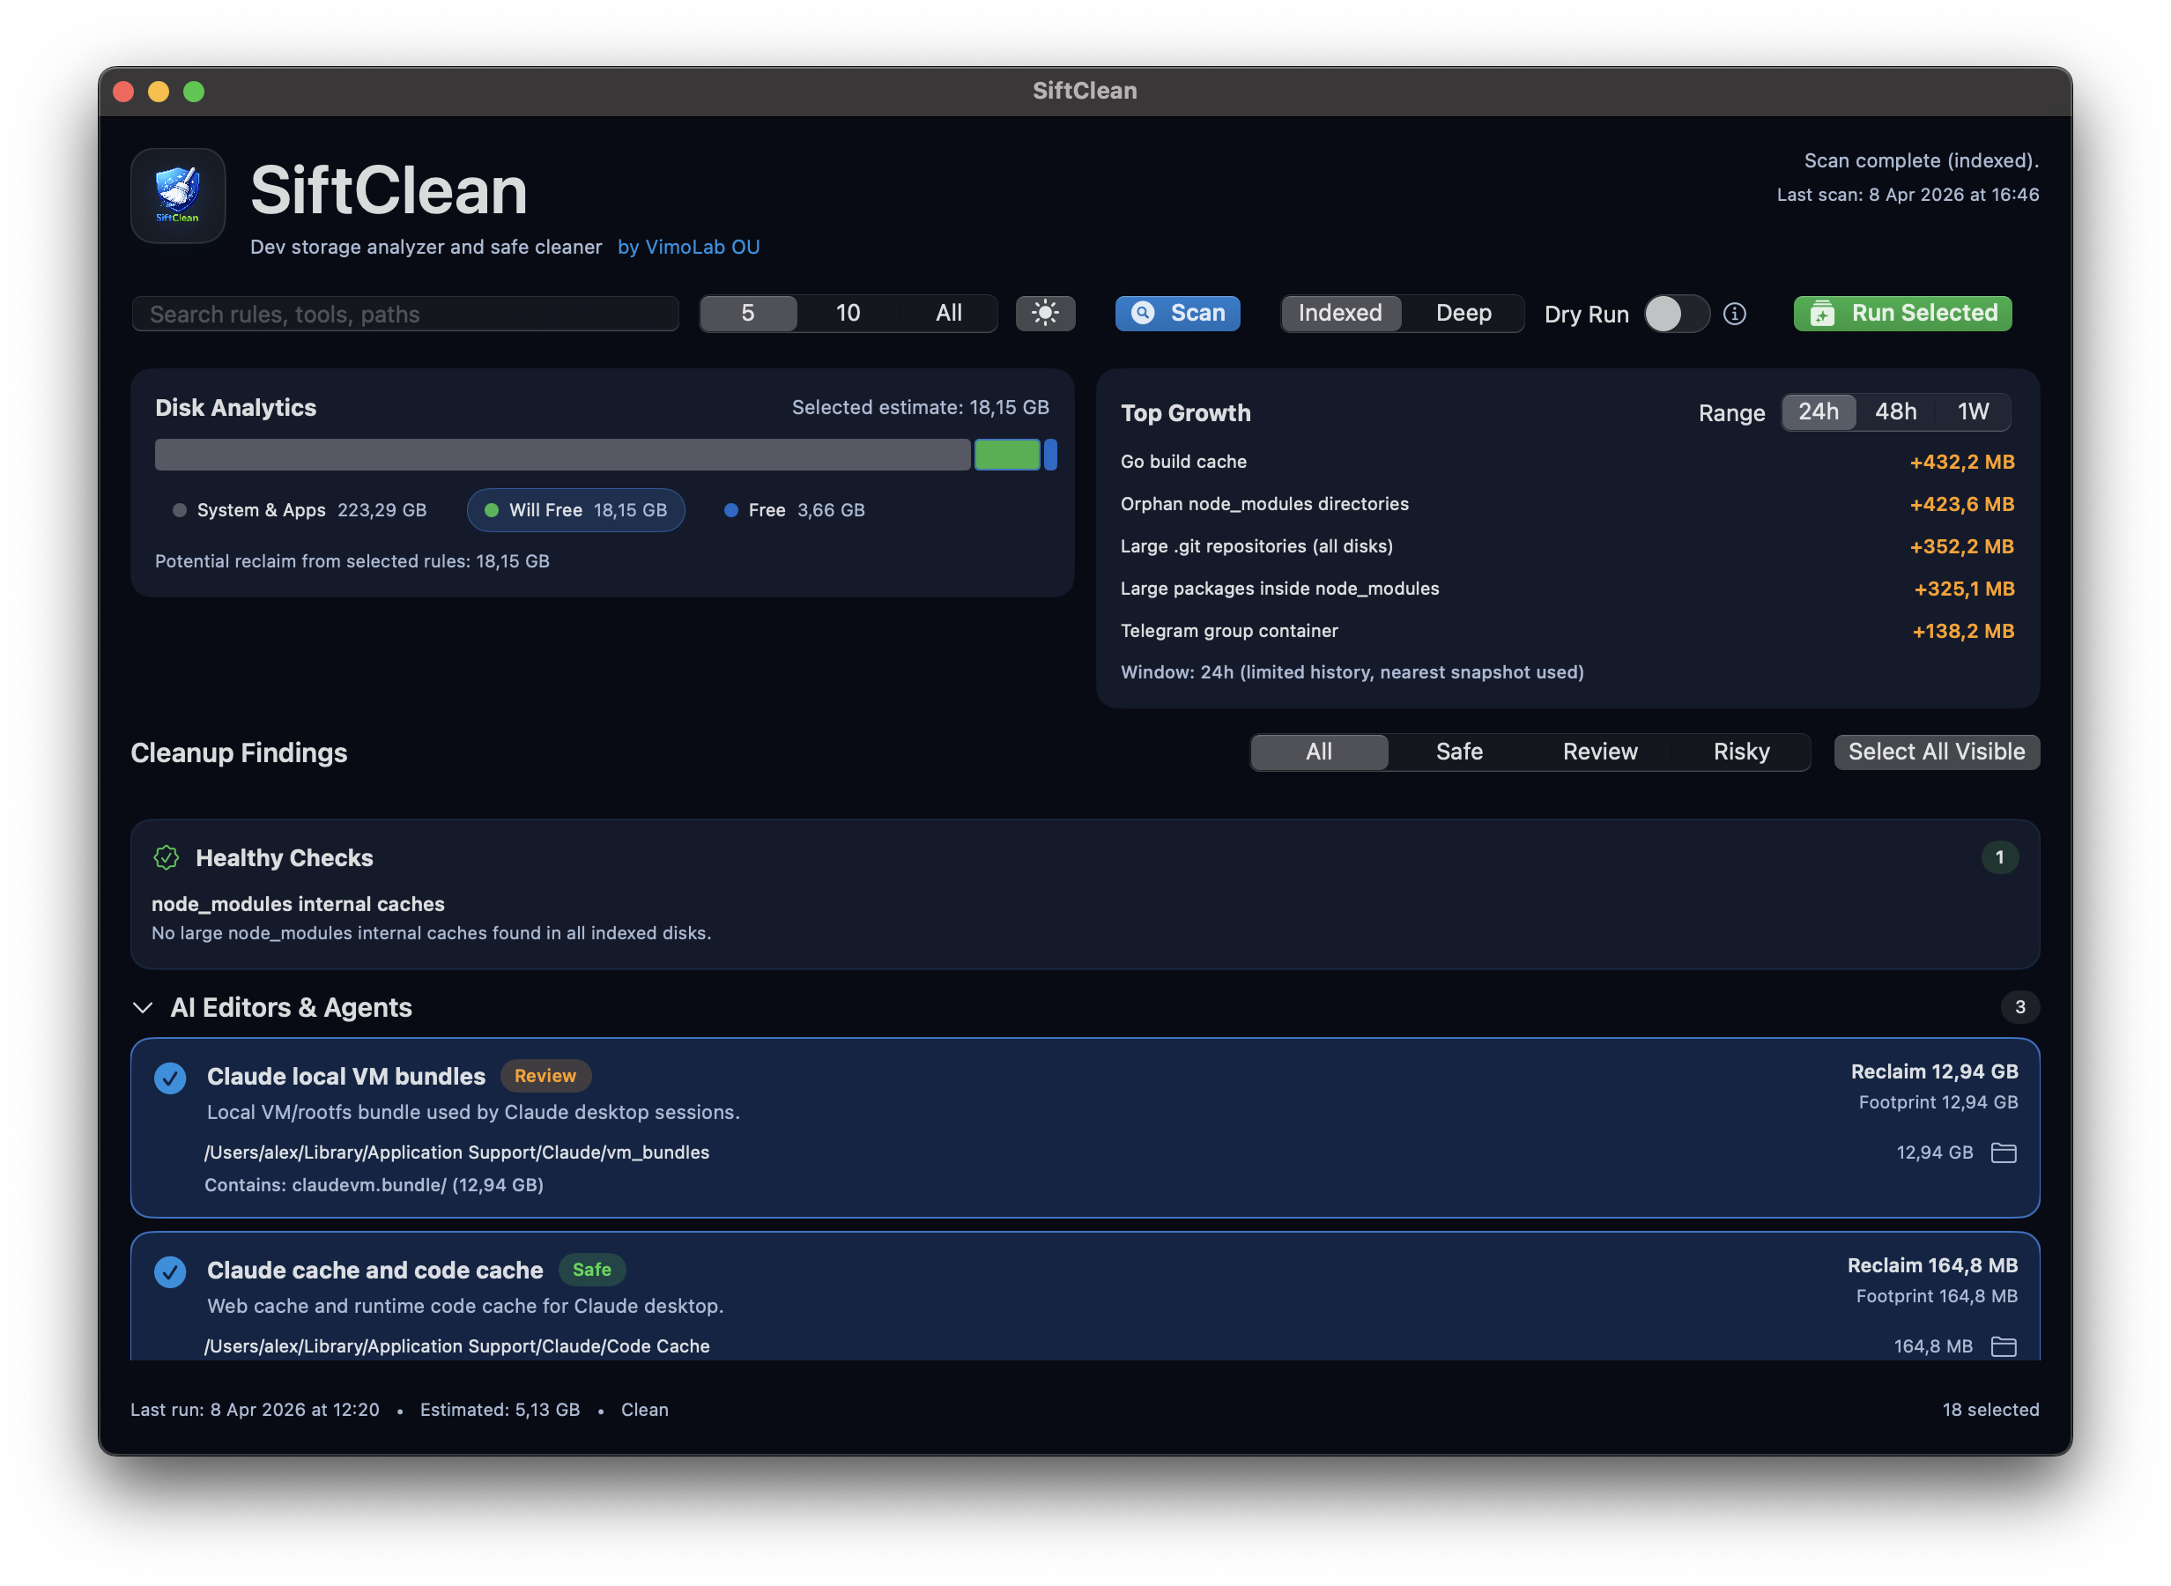This screenshot has height=1586, width=2171.
Task: Show top 10 results
Action: click(848, 313)
